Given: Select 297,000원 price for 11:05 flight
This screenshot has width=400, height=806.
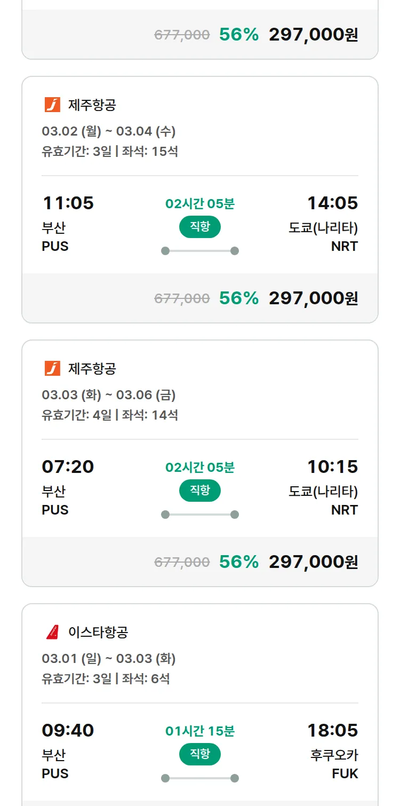Looking at the screenshot, I should click(x=313, y=298).
